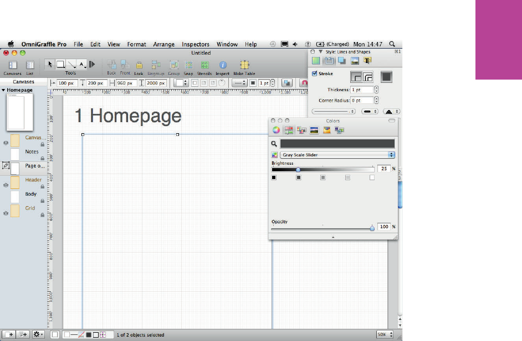Open the Gray Scale Slider dropdown

click(337, 155)
